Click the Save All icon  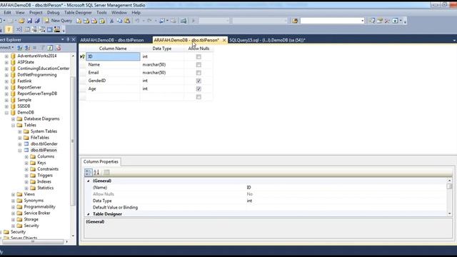[37, 21]
